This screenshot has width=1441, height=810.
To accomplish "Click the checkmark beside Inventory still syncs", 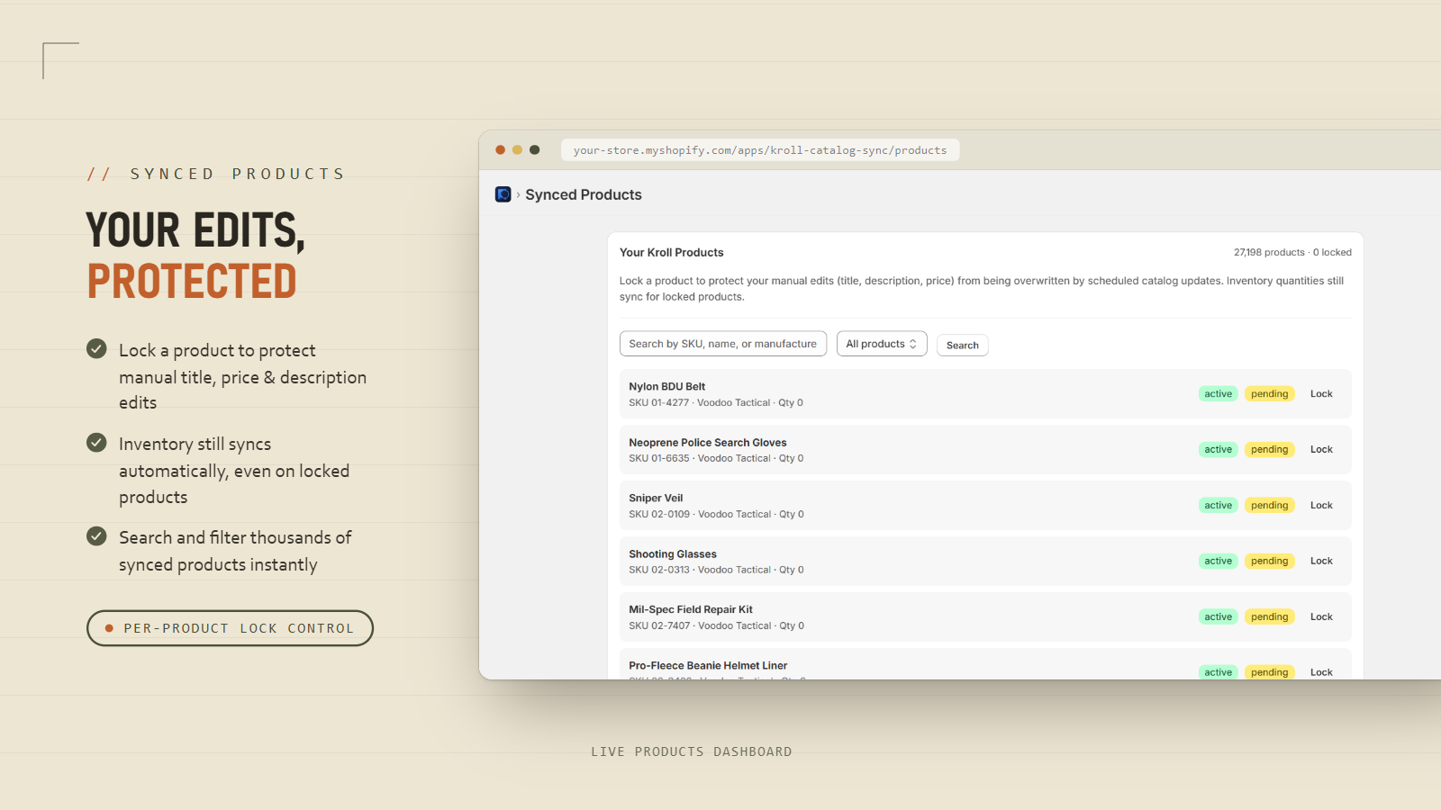I will click(96, 442).
